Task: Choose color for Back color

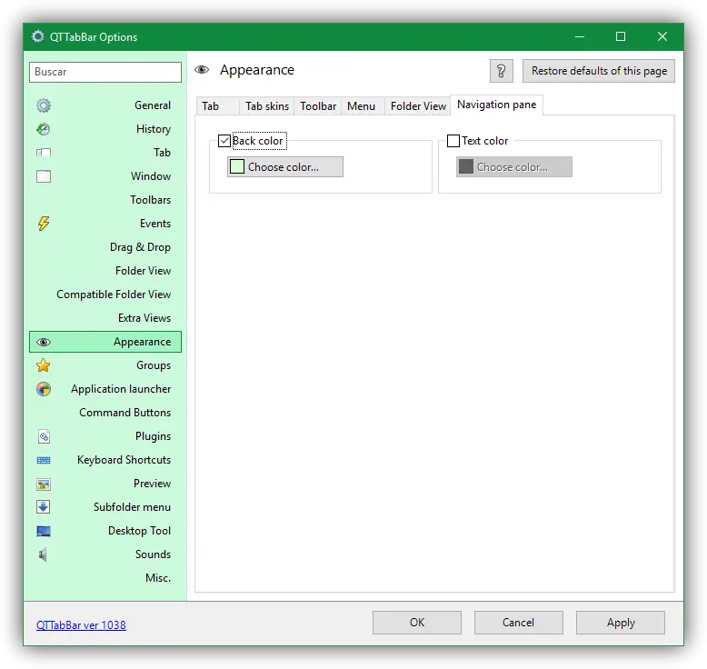Action: click(285, 167)
